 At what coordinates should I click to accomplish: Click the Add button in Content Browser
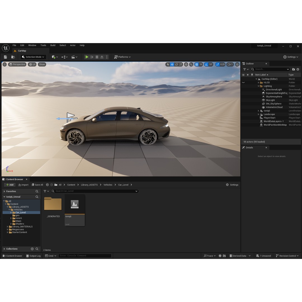[10, 185]
